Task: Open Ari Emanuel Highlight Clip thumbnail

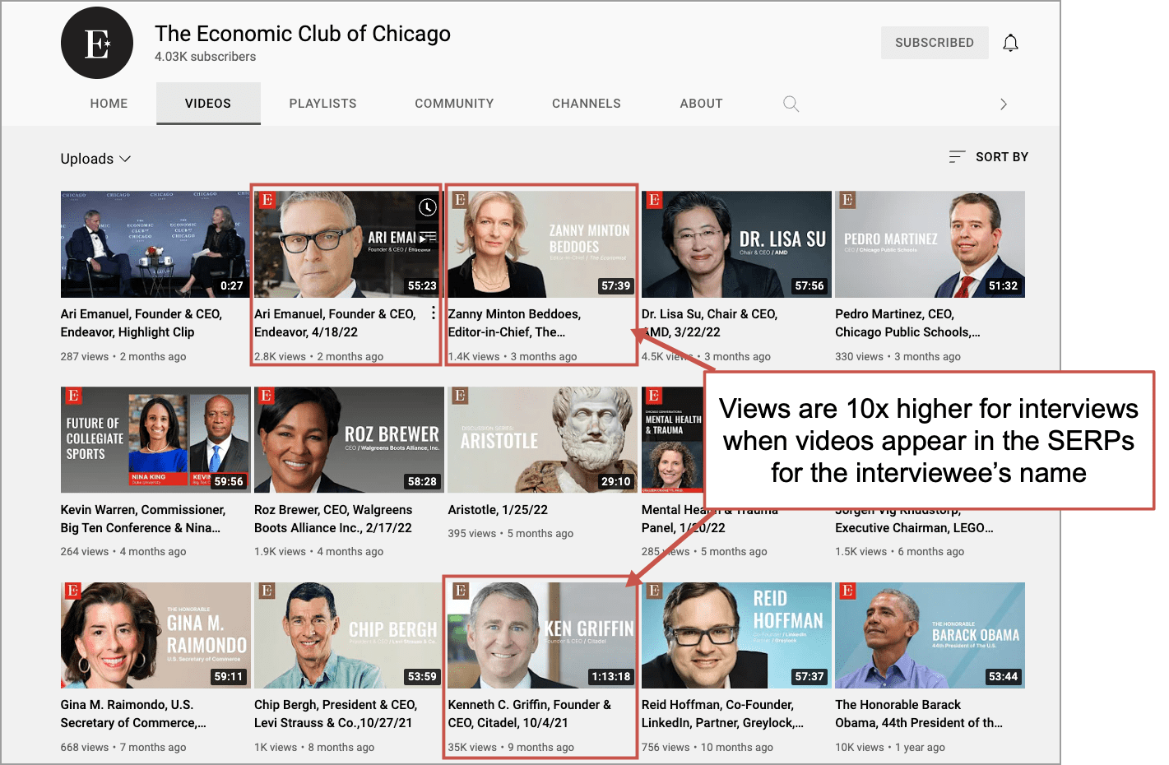Action: (x=155, y=244)
